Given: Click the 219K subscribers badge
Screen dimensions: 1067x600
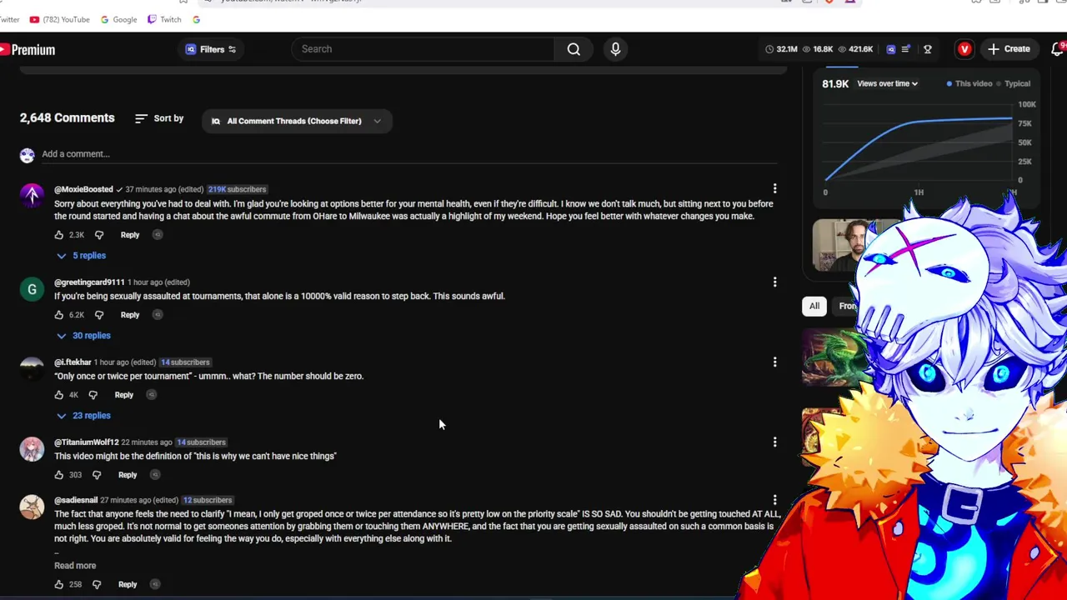Looking at the screenshot, I should click(x=237, y=190).
